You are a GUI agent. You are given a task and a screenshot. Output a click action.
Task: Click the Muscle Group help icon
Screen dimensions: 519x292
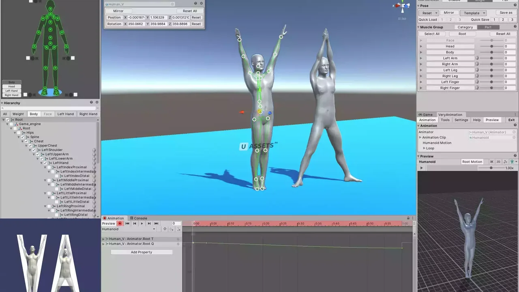point(516,27)
